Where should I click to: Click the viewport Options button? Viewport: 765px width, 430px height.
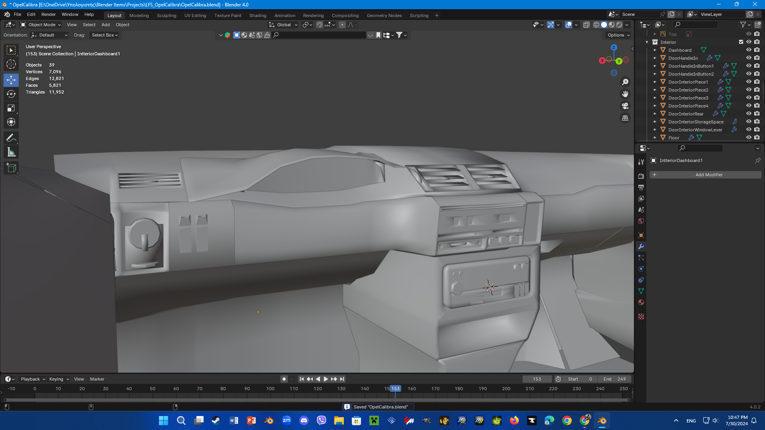(x=618, y=35)
